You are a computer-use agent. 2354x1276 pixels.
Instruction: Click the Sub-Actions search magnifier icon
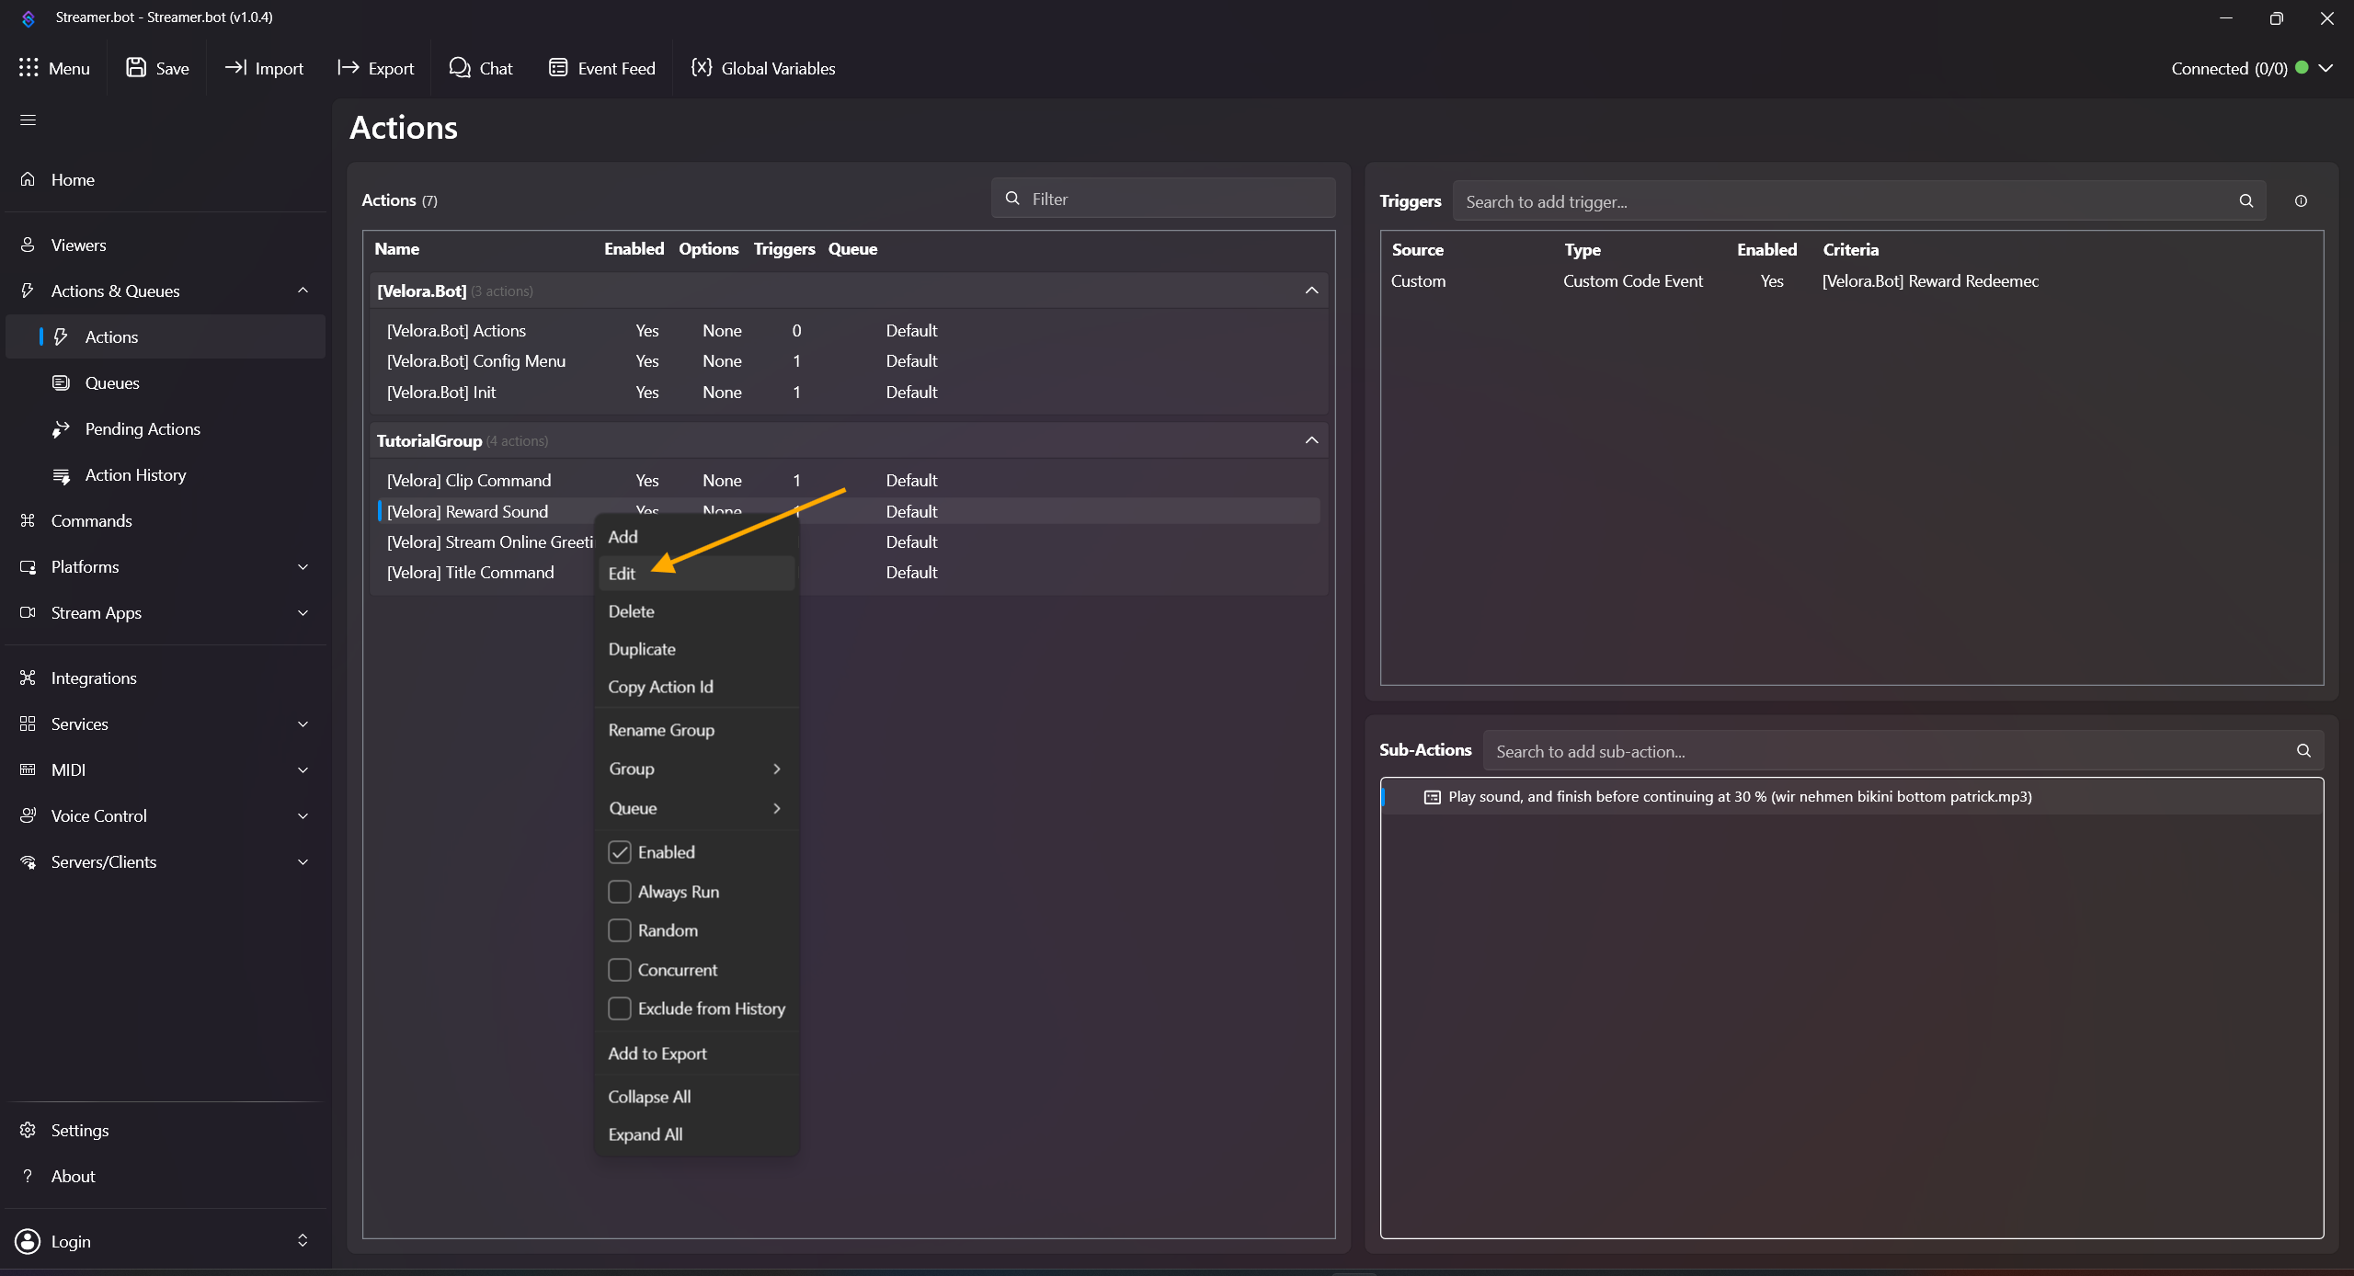[2303, 751]
